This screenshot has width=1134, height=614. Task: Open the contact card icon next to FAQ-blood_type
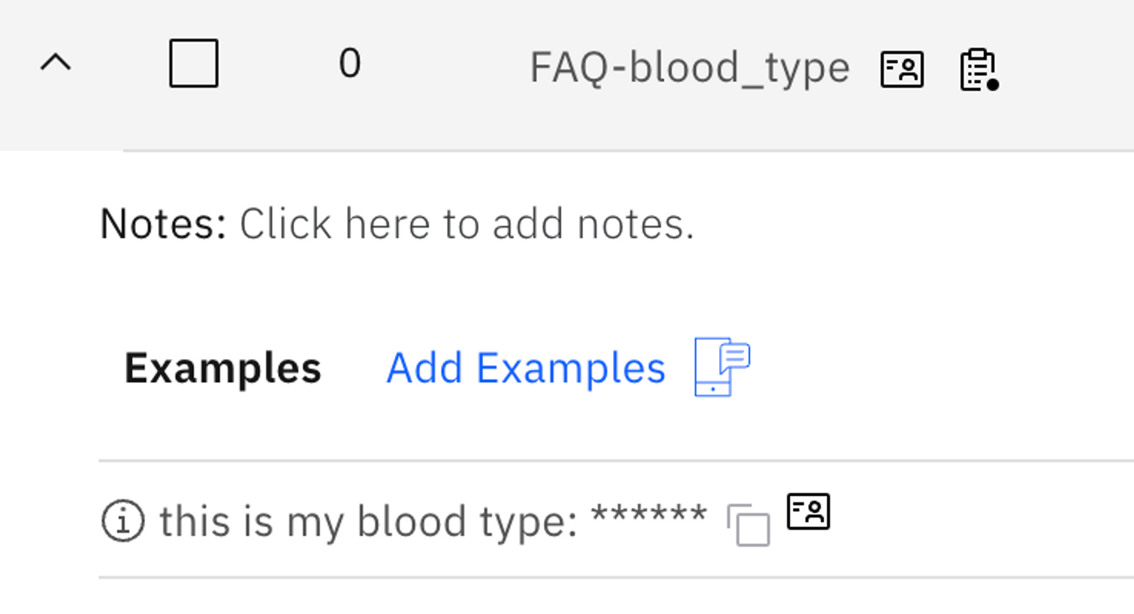(x=902, y=69)
